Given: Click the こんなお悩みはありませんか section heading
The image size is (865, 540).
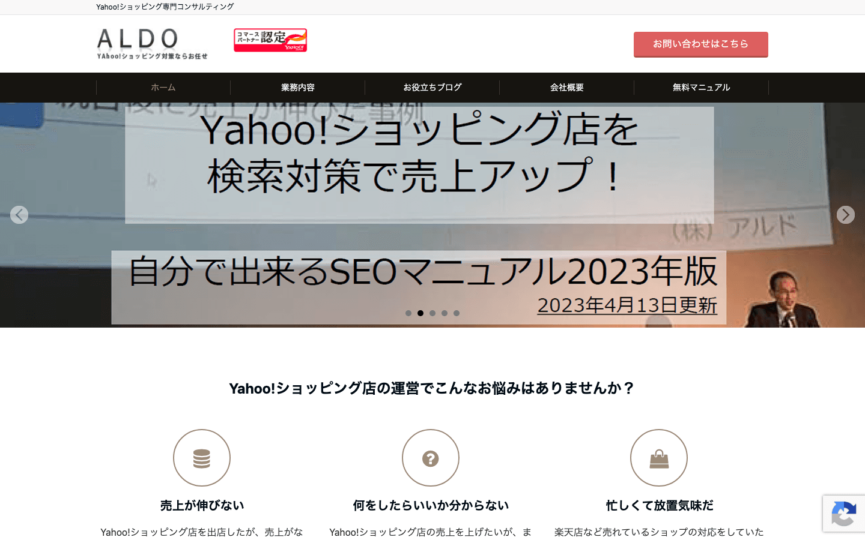Looking at the screenshot, I should click(432, 388).
